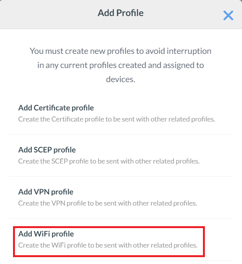Click the Certificate profile description text
This screenshot has width=242, height=264.
pos(116,119)
